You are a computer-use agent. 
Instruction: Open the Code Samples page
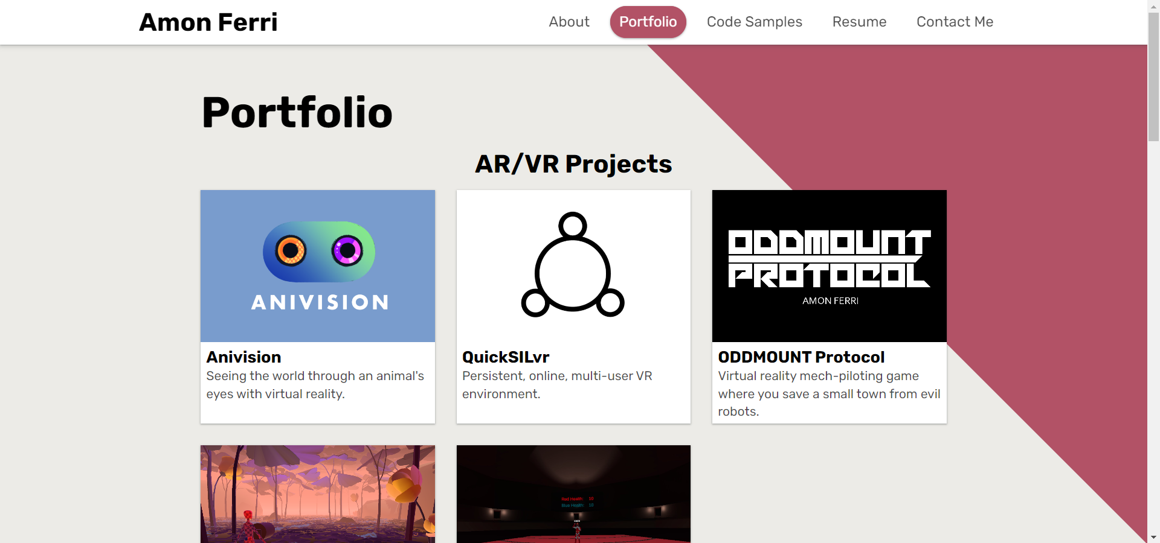click(x=755, y=22)
